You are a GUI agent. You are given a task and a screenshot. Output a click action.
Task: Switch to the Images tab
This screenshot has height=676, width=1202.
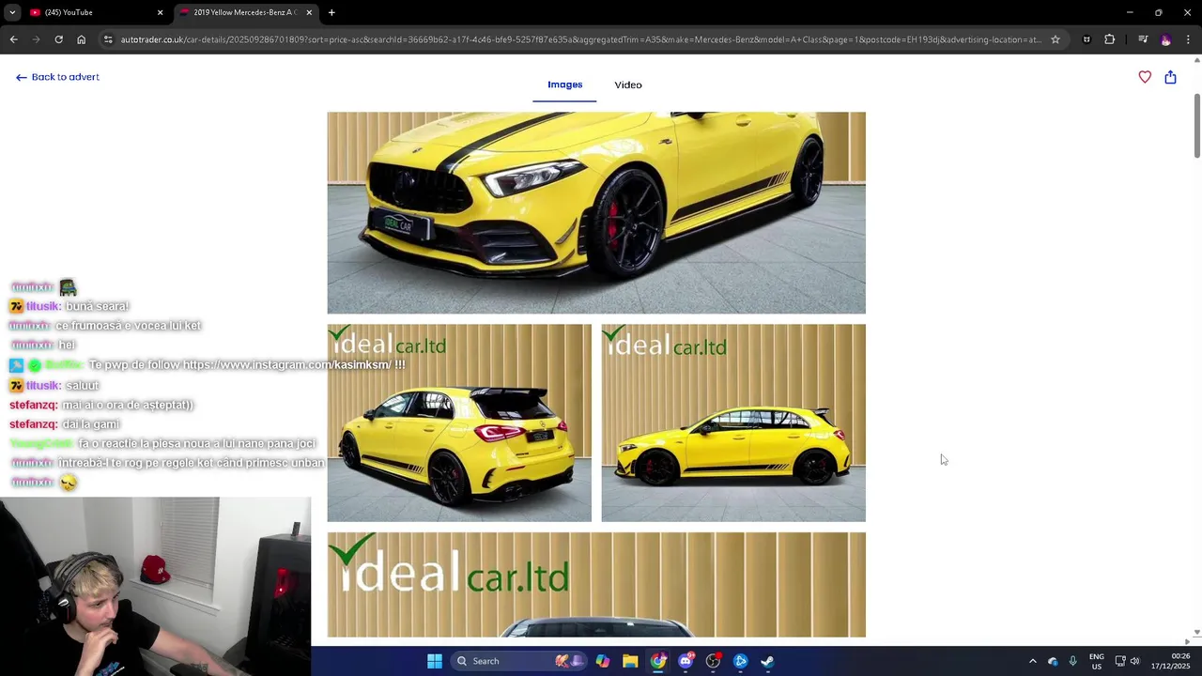(x=565, y=84)
